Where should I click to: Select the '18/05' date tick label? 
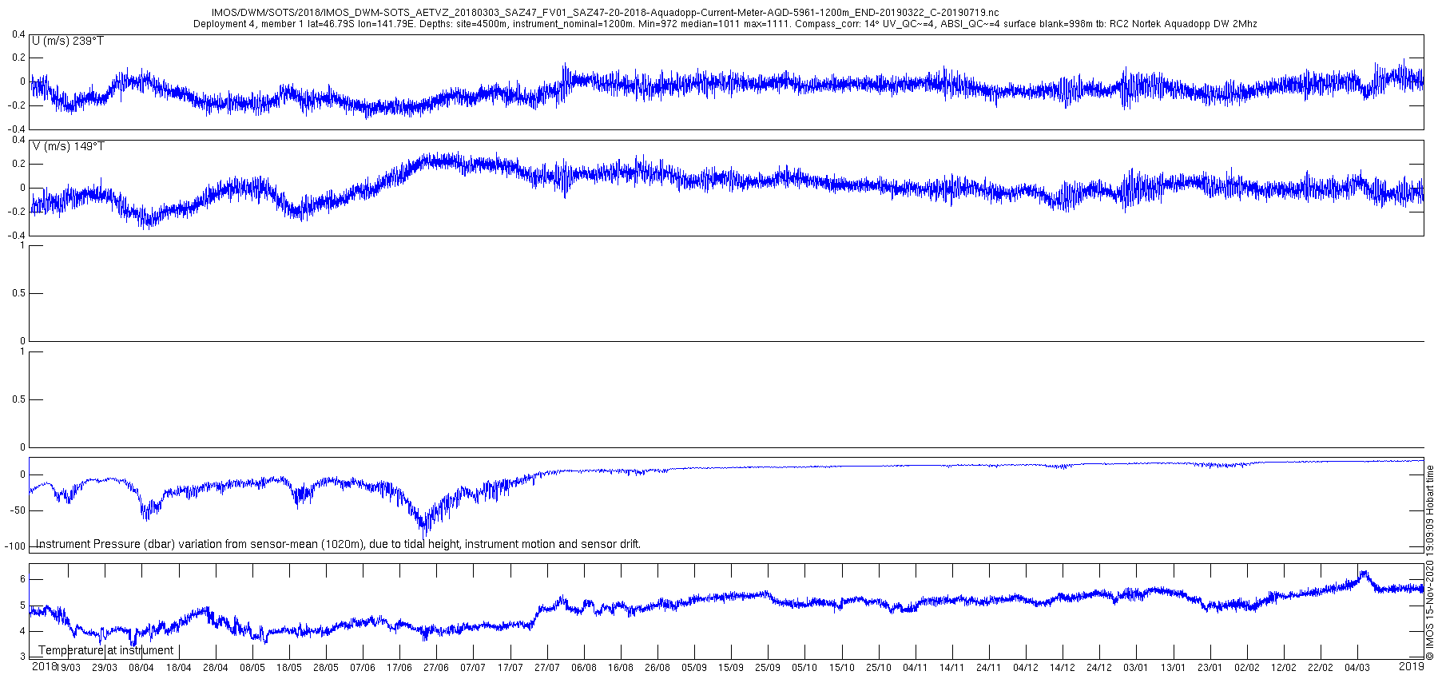point(288,668)
